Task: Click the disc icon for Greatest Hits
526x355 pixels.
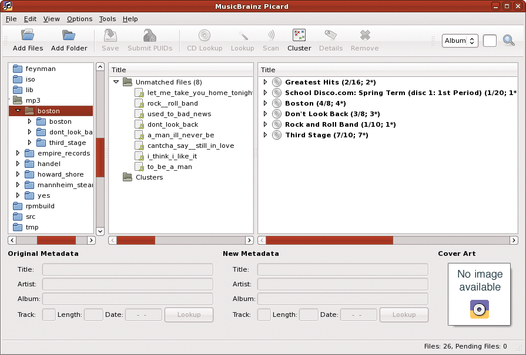Action: 277,82
